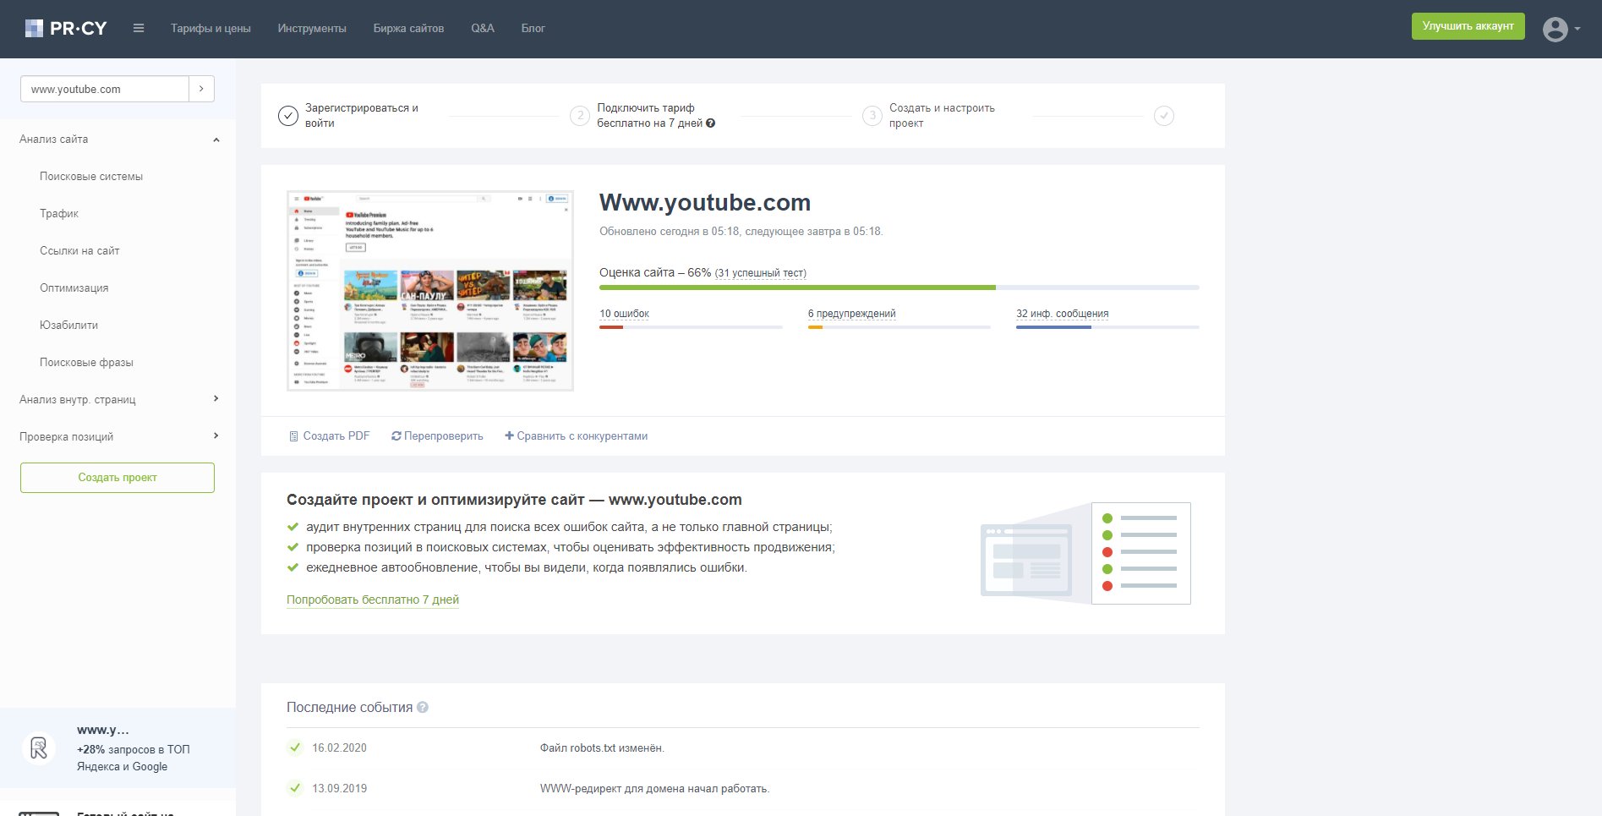Viewport: 1602px width, 816px height.
Task: Click the site URL input field
Action: pyautogui.click(x=105, y=89)
